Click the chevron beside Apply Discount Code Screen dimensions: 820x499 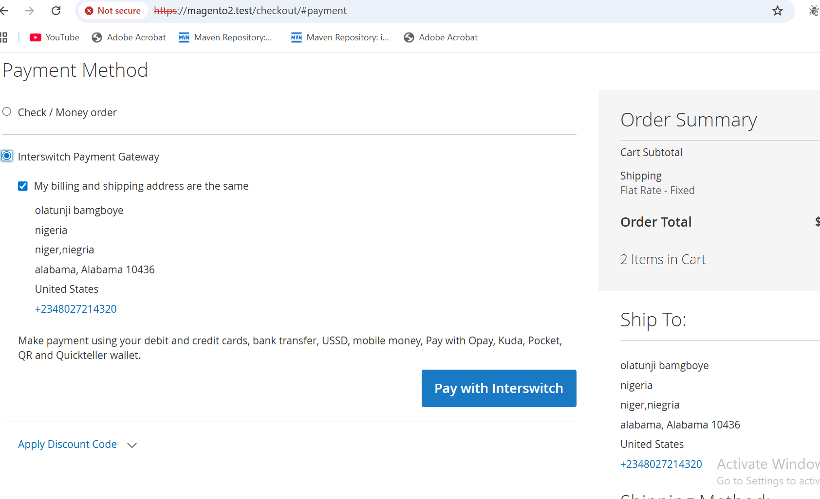(132, 445)
